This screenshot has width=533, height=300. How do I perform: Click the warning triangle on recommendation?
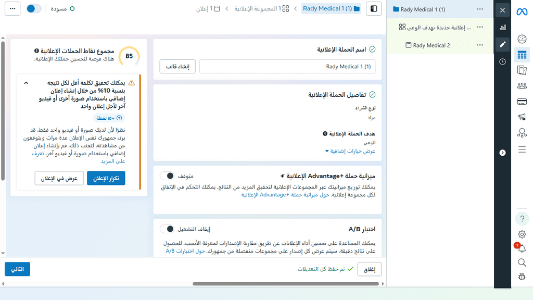tap(132, 83)
